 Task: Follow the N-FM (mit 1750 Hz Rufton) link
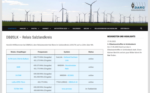click(x=18, y=59)
